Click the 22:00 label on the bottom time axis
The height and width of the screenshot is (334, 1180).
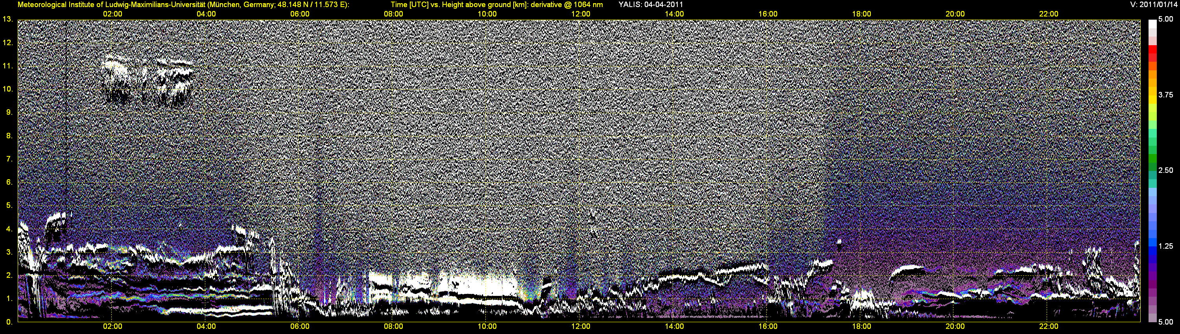click(x=1049, y=327)
